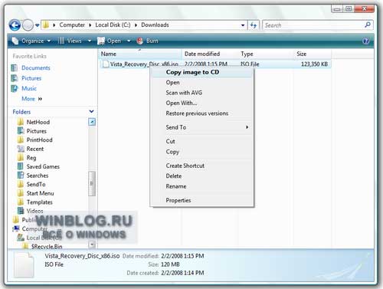Viewport: 383px width, 289px height.
Task: Open the Views dropdown arrow
Action: [x=90, y=41]
